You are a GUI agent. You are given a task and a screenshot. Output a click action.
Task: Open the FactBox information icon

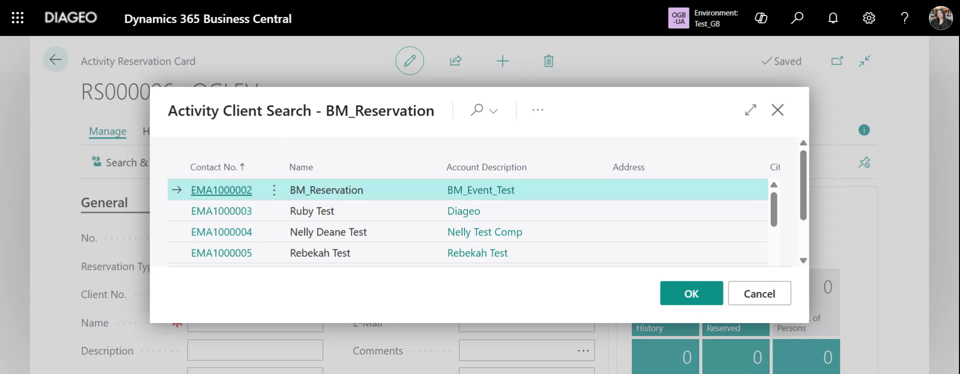(x=864, y=130)
